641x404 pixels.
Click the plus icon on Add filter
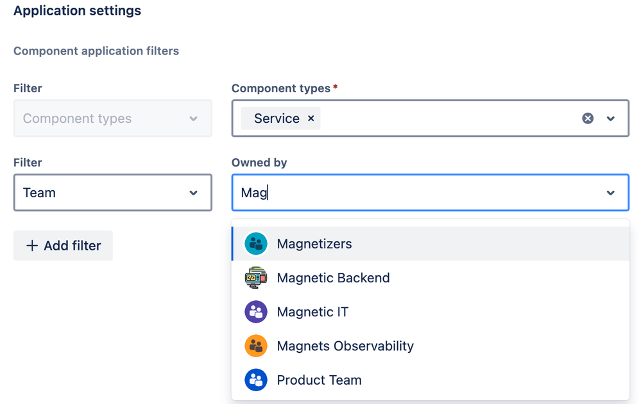click(32, 246)
